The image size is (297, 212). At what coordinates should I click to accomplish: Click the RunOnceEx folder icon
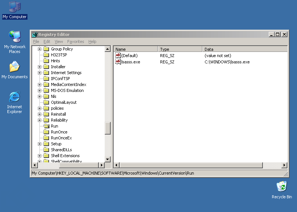tap(46, 138)
